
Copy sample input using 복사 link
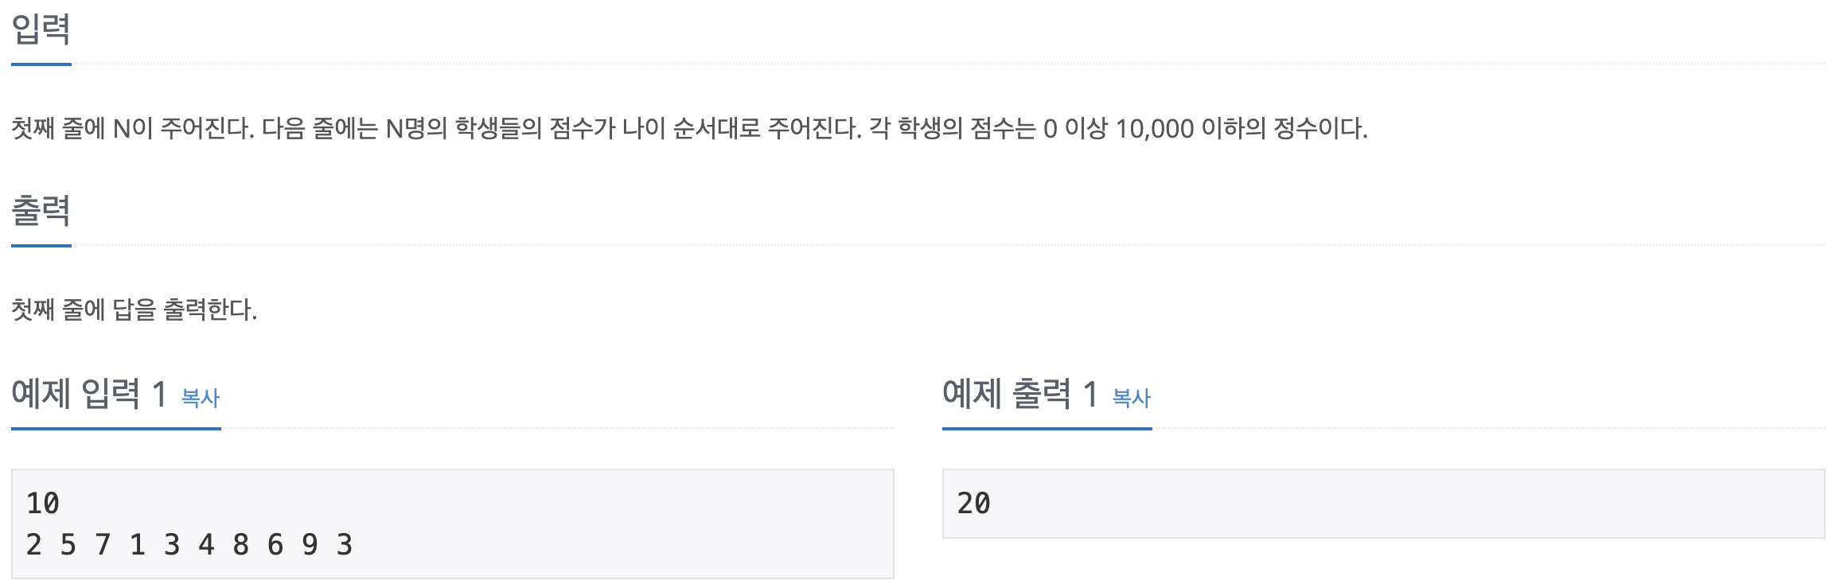[200, 398]
